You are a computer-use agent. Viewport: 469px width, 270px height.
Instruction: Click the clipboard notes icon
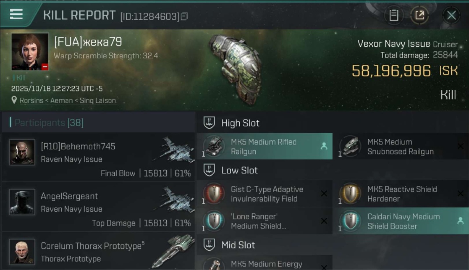pyautogui.click(x=394, y=15)
